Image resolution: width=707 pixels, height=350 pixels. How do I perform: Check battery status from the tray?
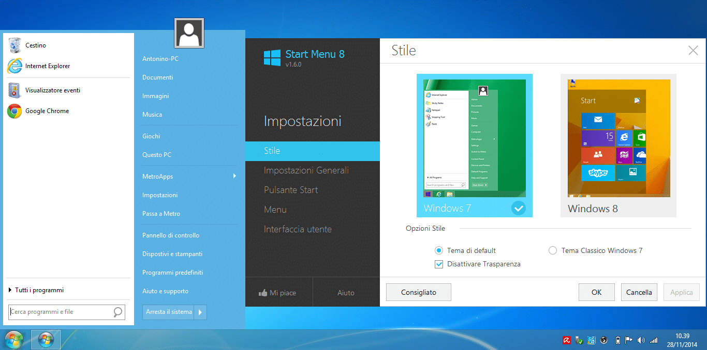(x=618, y=340)
